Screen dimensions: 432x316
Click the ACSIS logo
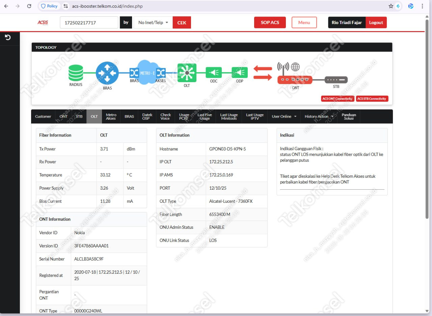point(43,23)
